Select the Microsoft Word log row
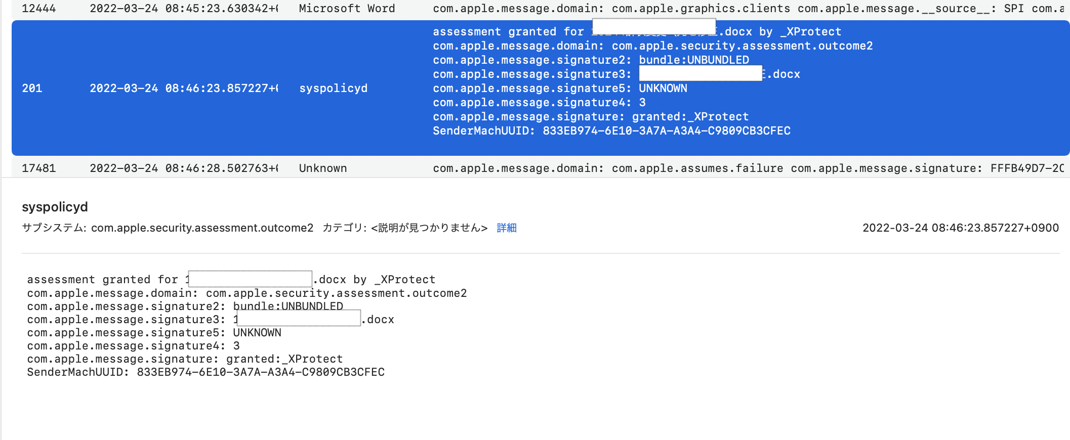Viewport: 1070px width, 440px height. coord(347,9)
